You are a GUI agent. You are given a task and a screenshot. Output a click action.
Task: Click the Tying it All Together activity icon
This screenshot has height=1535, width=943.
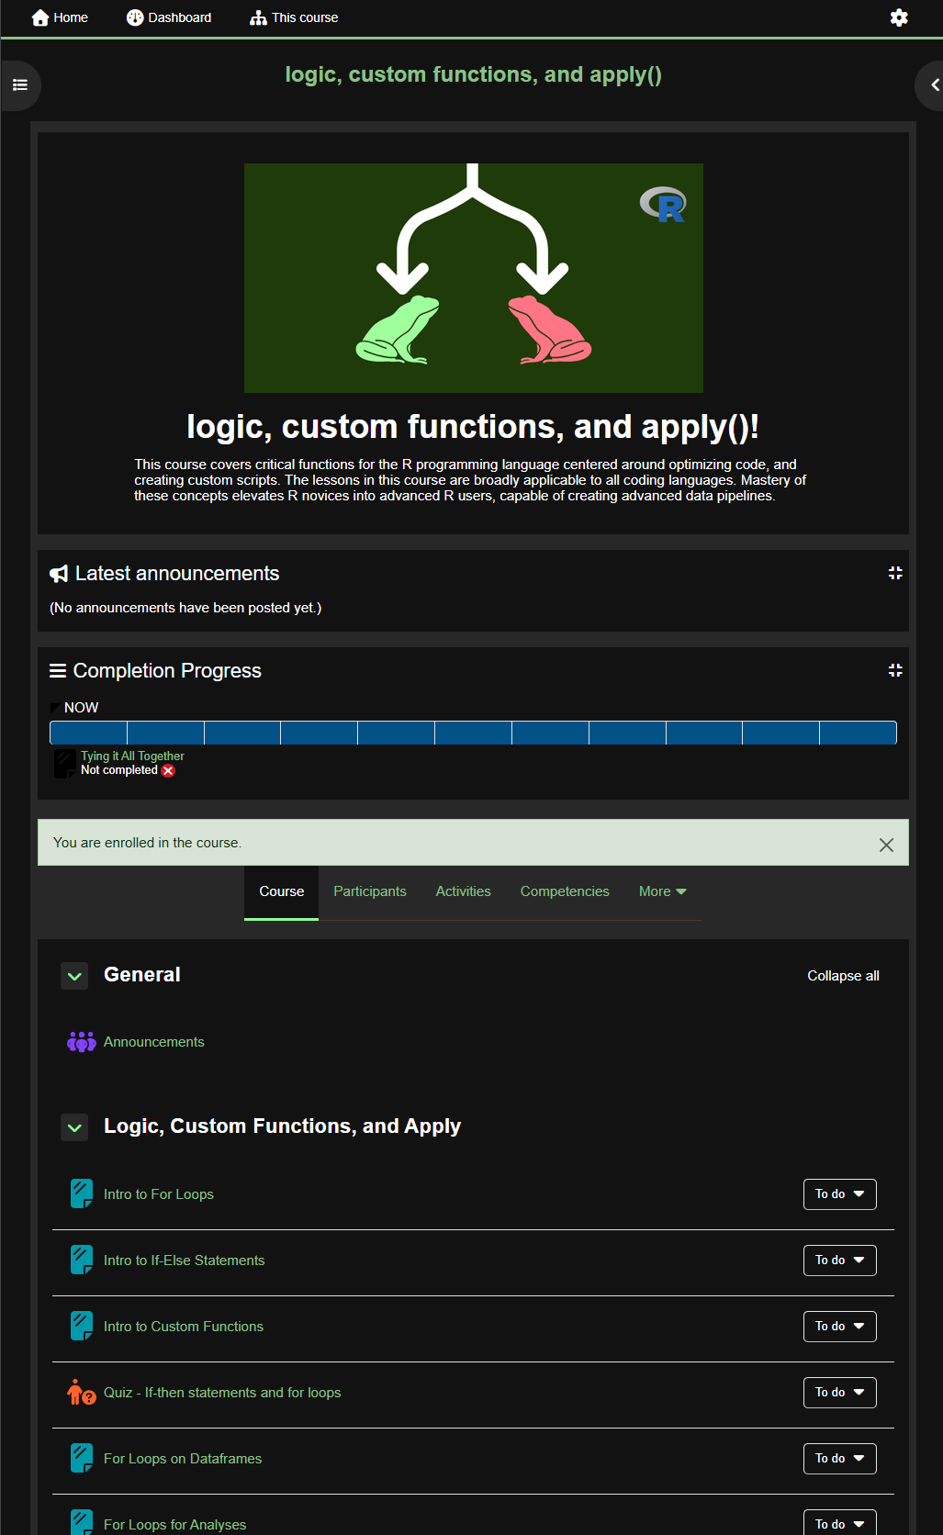[65, 764]
